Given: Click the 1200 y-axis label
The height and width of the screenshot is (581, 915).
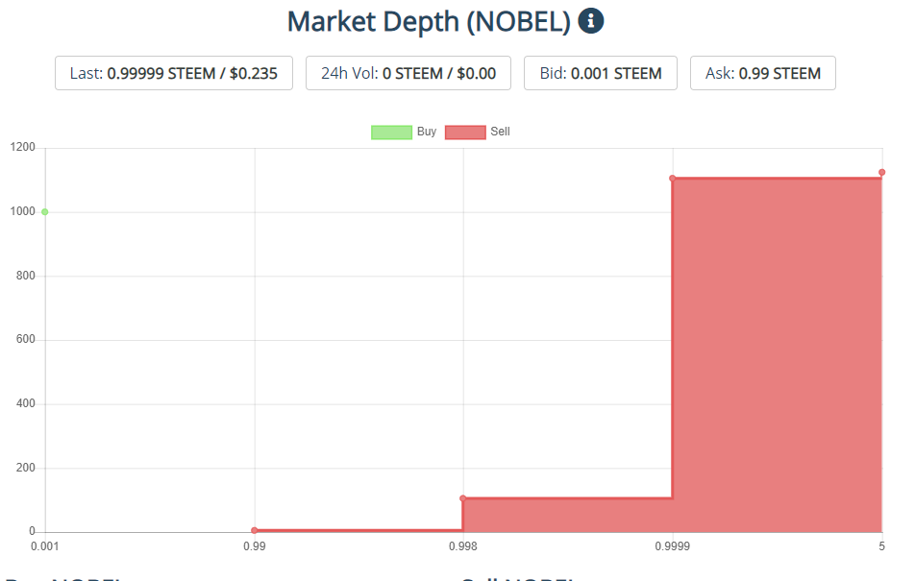Looking at the screenshot, I should [23, 148].
